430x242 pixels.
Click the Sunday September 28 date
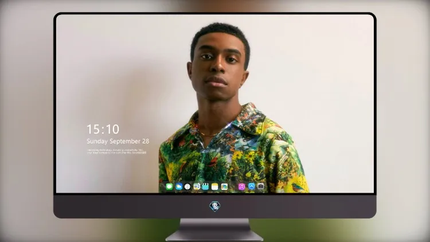point(118,141)
